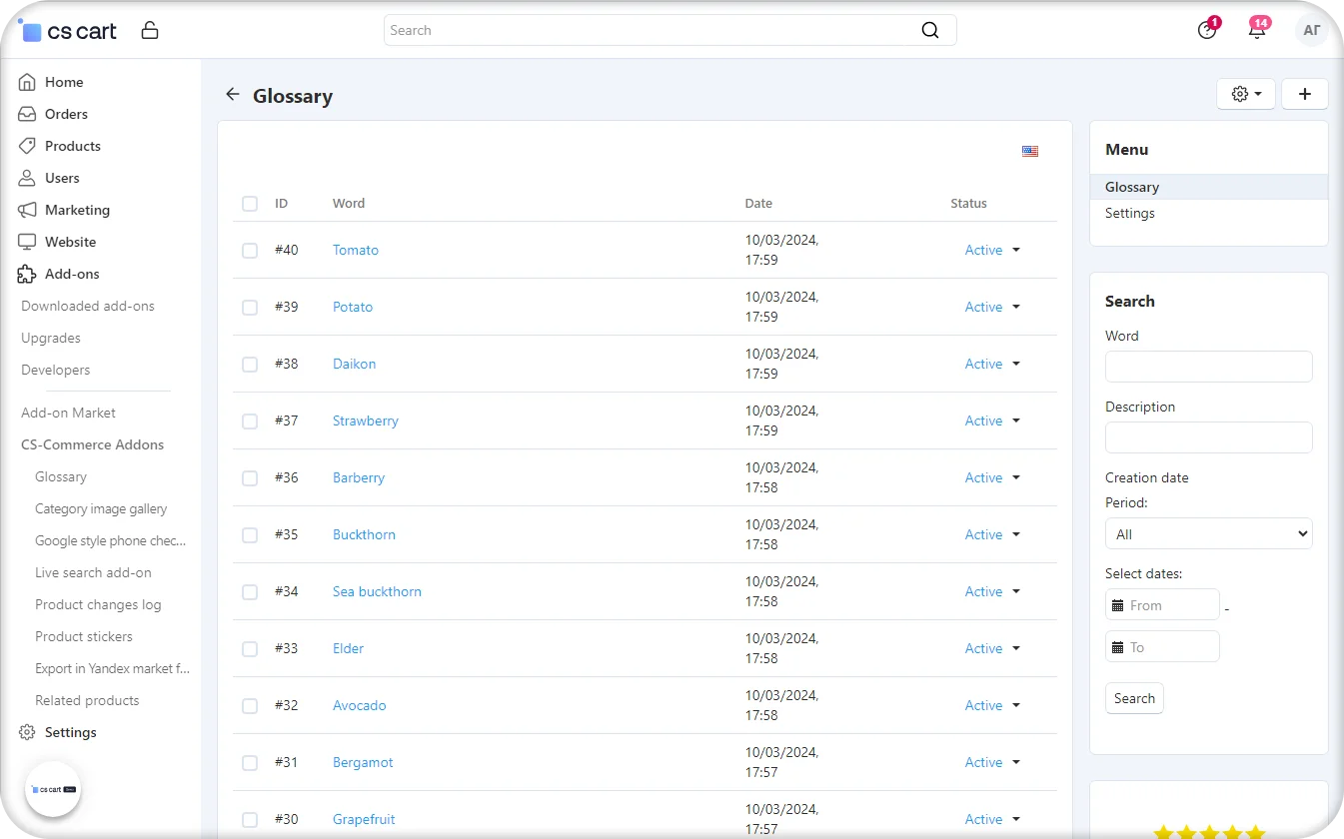Click the US flag language icon
The width and height of the screenshot is (1344, 839).
coord(1030,152)
